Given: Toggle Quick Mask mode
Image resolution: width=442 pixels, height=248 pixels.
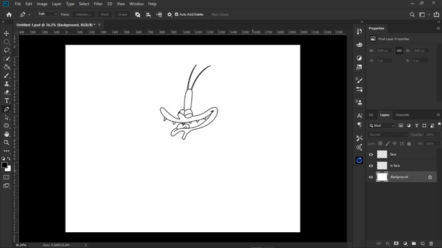Looking at the screenshot, I should pos(6,178).
